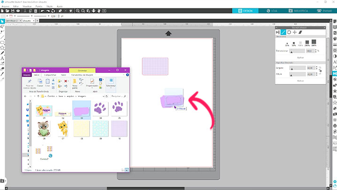The image size is (337, 190).
Task: Pick the Text tool in left toolbar
Action: (x=2, y=58)
